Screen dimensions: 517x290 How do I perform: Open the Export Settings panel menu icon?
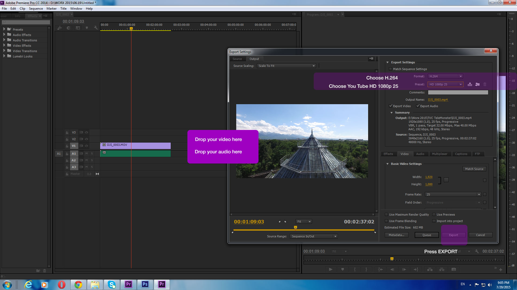tap(371, 59)
